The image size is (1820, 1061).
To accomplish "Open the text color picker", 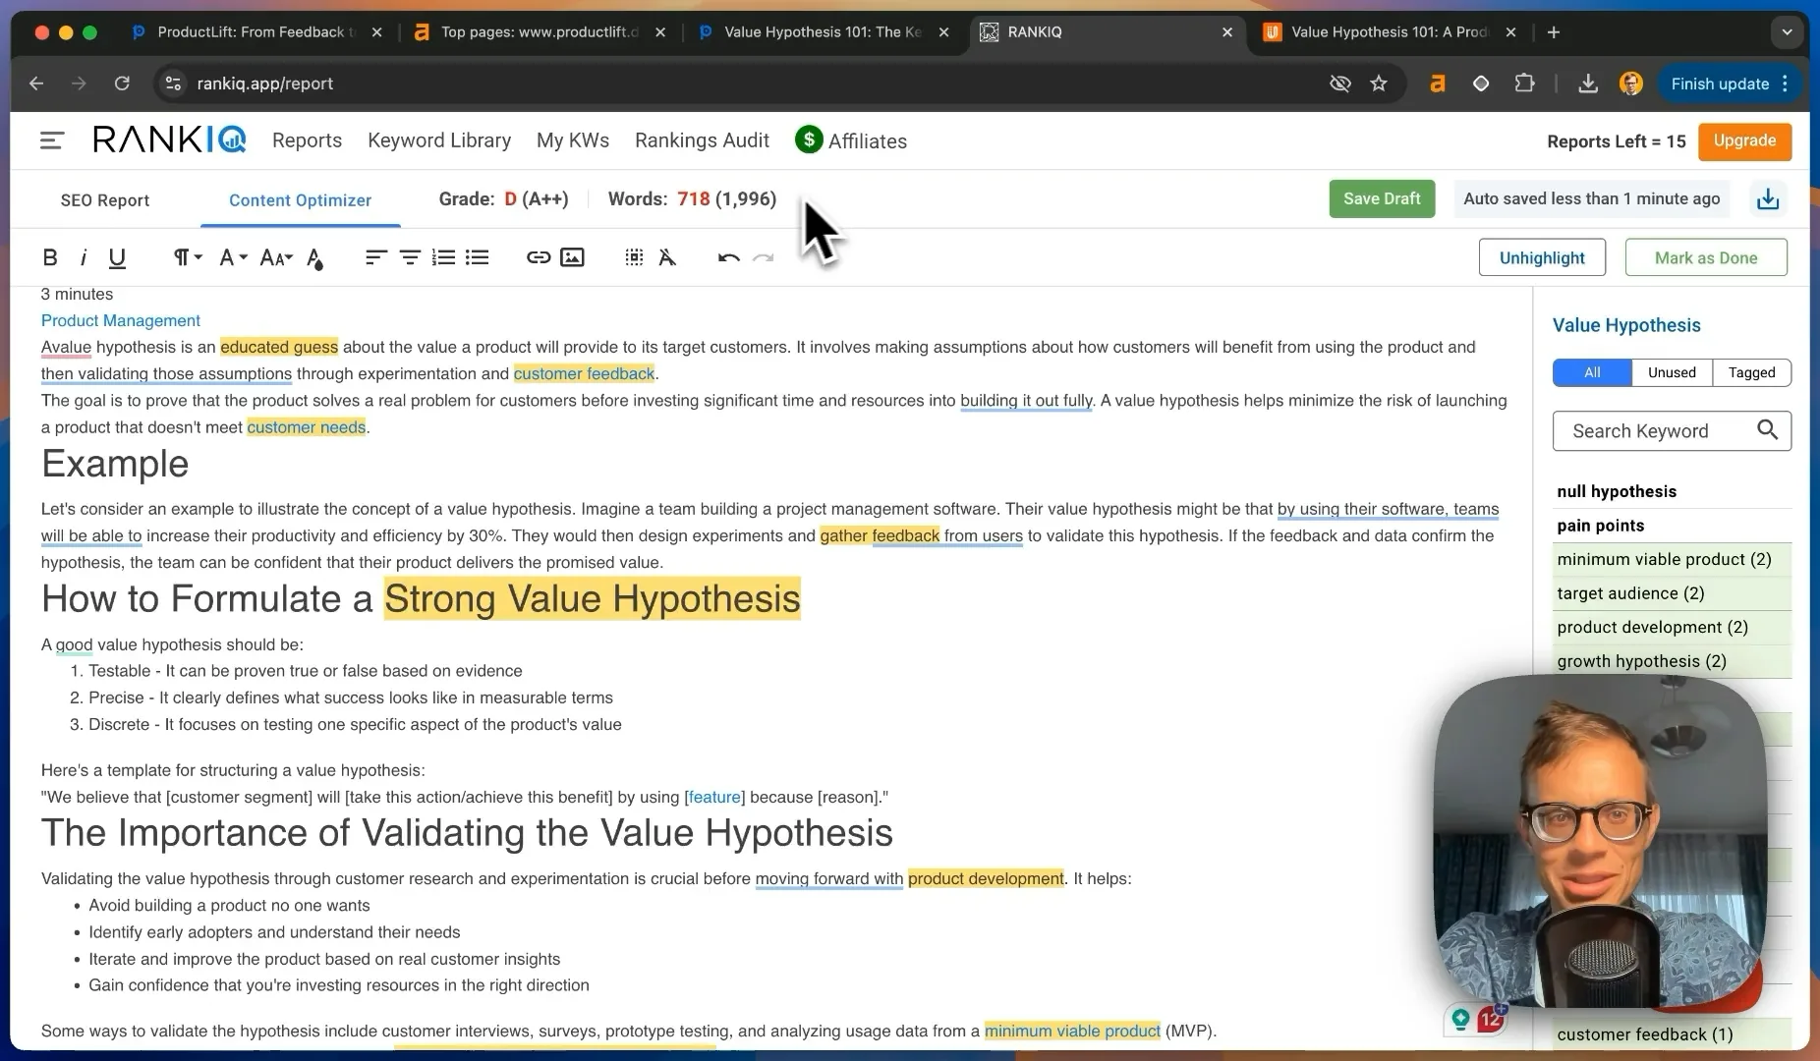I will [x=314, y=257].
